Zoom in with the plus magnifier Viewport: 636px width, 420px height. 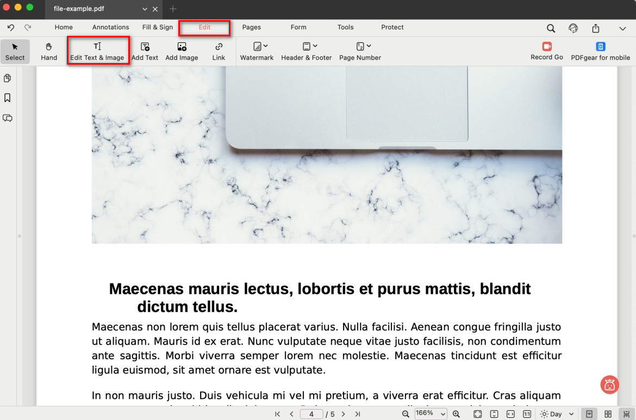[456, 414]
